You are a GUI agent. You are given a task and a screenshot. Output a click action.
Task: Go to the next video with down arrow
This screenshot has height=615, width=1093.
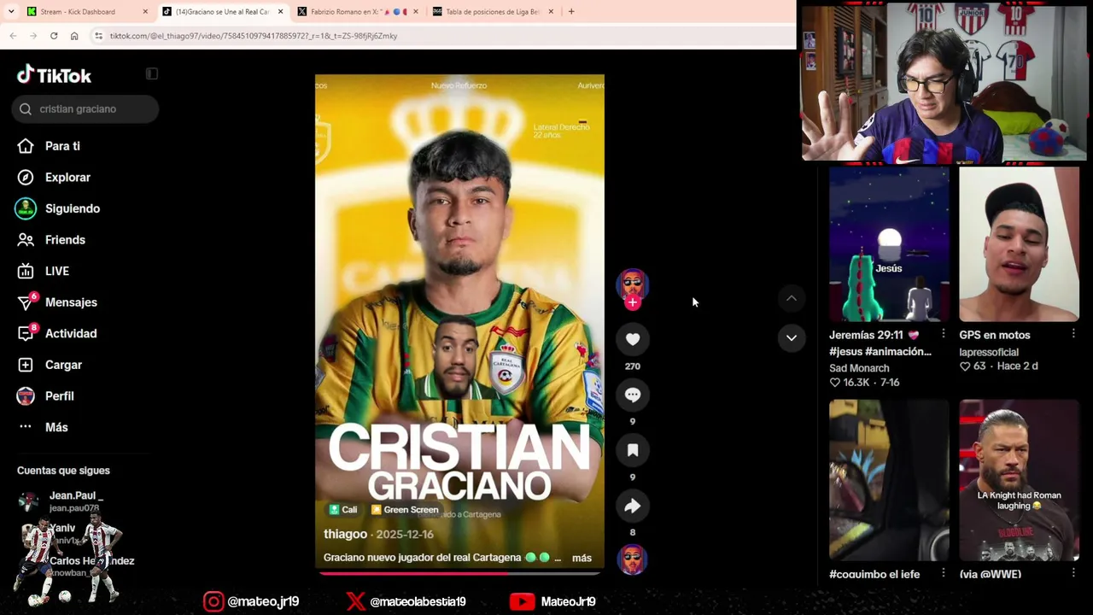point(792,337)
